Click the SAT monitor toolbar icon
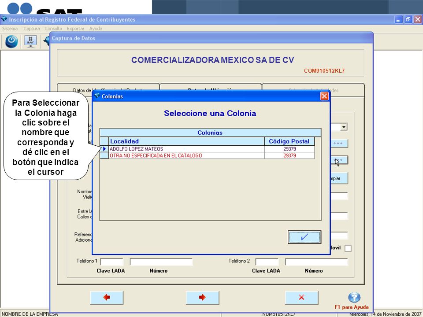 click(x=30, y=41)
